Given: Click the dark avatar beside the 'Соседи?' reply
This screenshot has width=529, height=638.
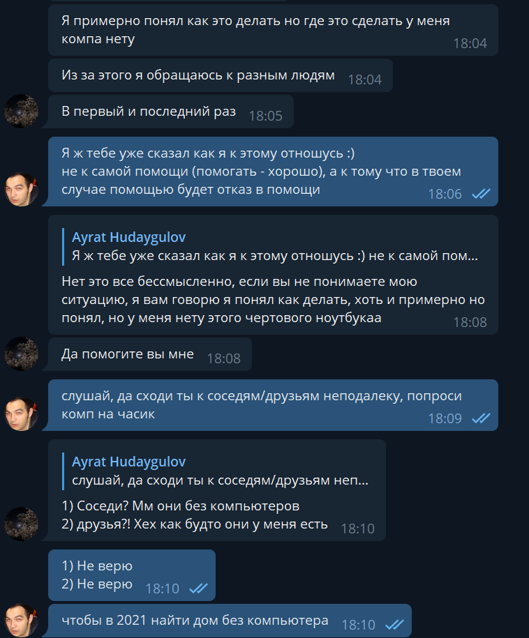Looking at the screenshot, I should (21, 524).
